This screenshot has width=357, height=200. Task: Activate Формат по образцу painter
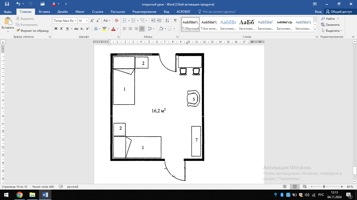tap(32, 30)
